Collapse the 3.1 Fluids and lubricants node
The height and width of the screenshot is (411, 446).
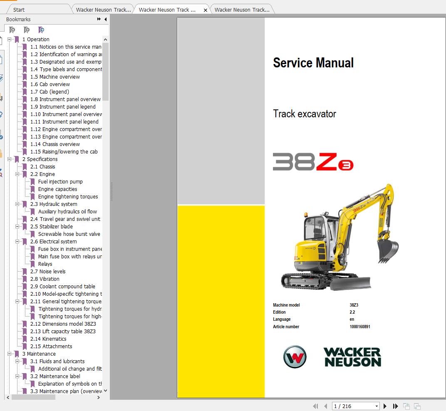17,361
